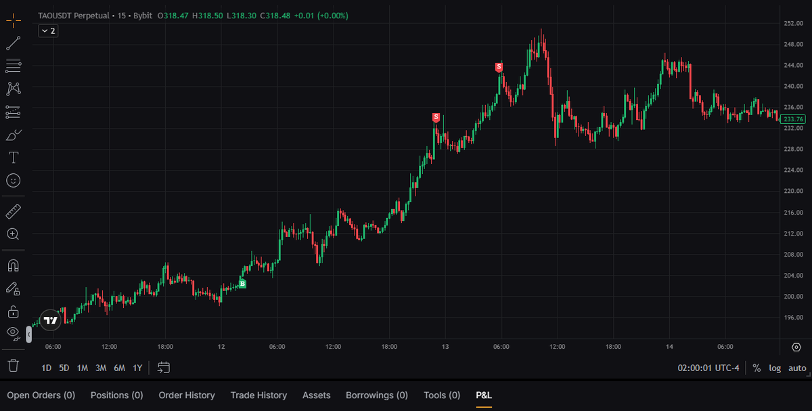
Task: Select the crosshair cursor tool
Action: 14,20
